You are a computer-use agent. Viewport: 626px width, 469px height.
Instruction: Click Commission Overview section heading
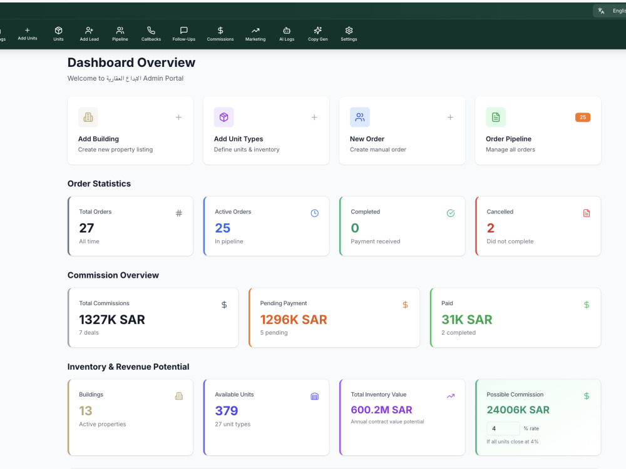point(113,275)
